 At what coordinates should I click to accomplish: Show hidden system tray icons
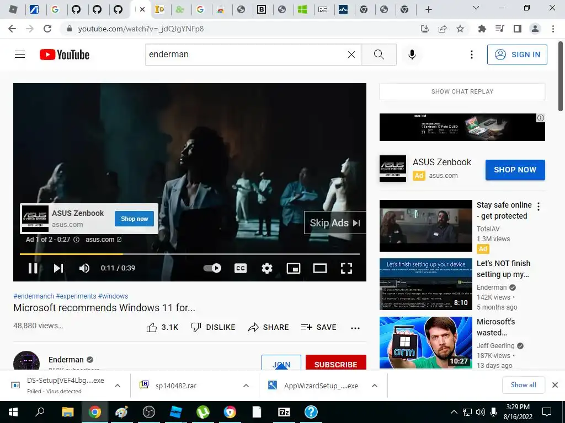click(454, 412)
